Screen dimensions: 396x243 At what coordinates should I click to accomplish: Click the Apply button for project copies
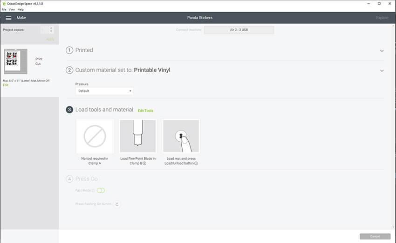coord(50,40)
